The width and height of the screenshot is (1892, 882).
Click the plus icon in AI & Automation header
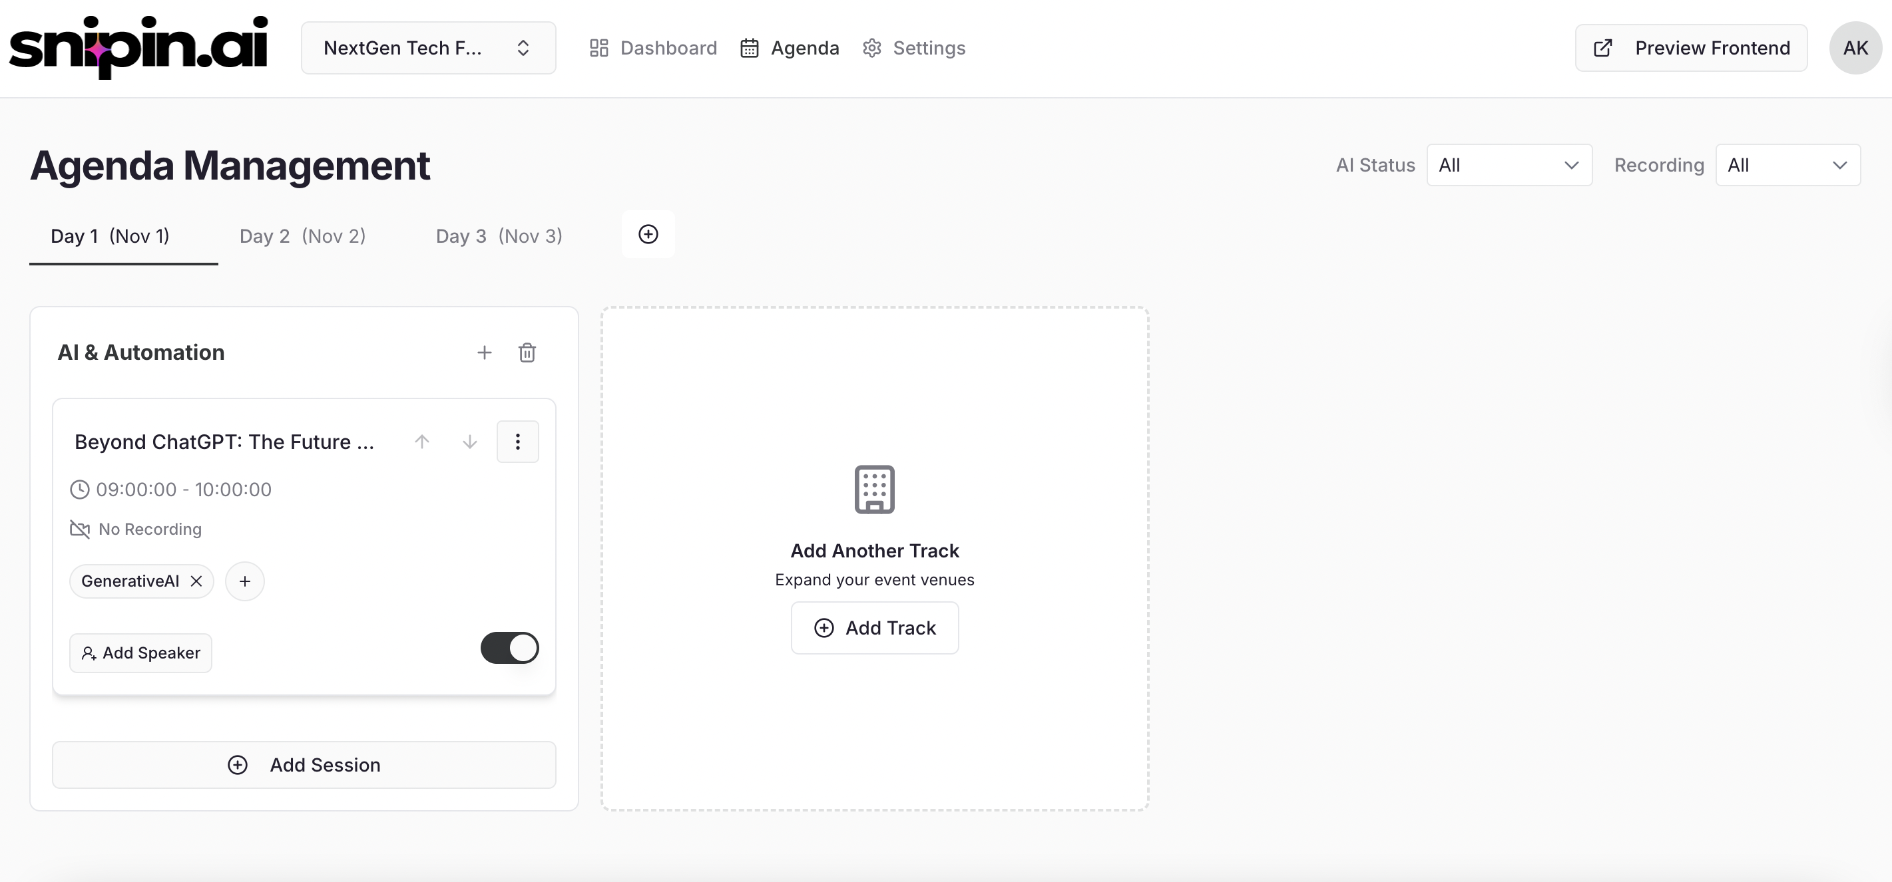tap(484, 353)
